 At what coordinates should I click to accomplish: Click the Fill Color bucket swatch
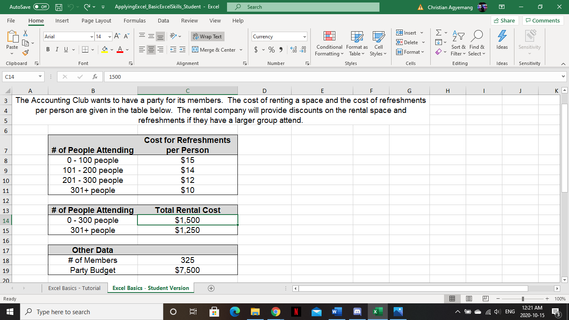pyautogui.click(x=105, y=50)
